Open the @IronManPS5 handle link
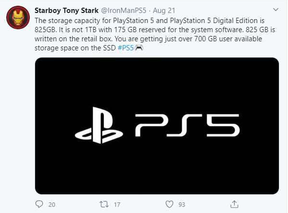The height and width of the screenshot is (213, 288). 124,11
